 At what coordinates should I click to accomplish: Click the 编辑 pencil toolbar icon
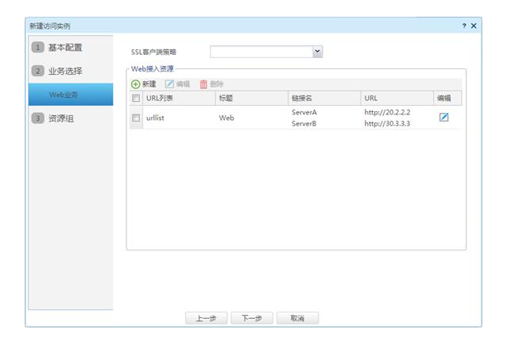tap(169, 84)
